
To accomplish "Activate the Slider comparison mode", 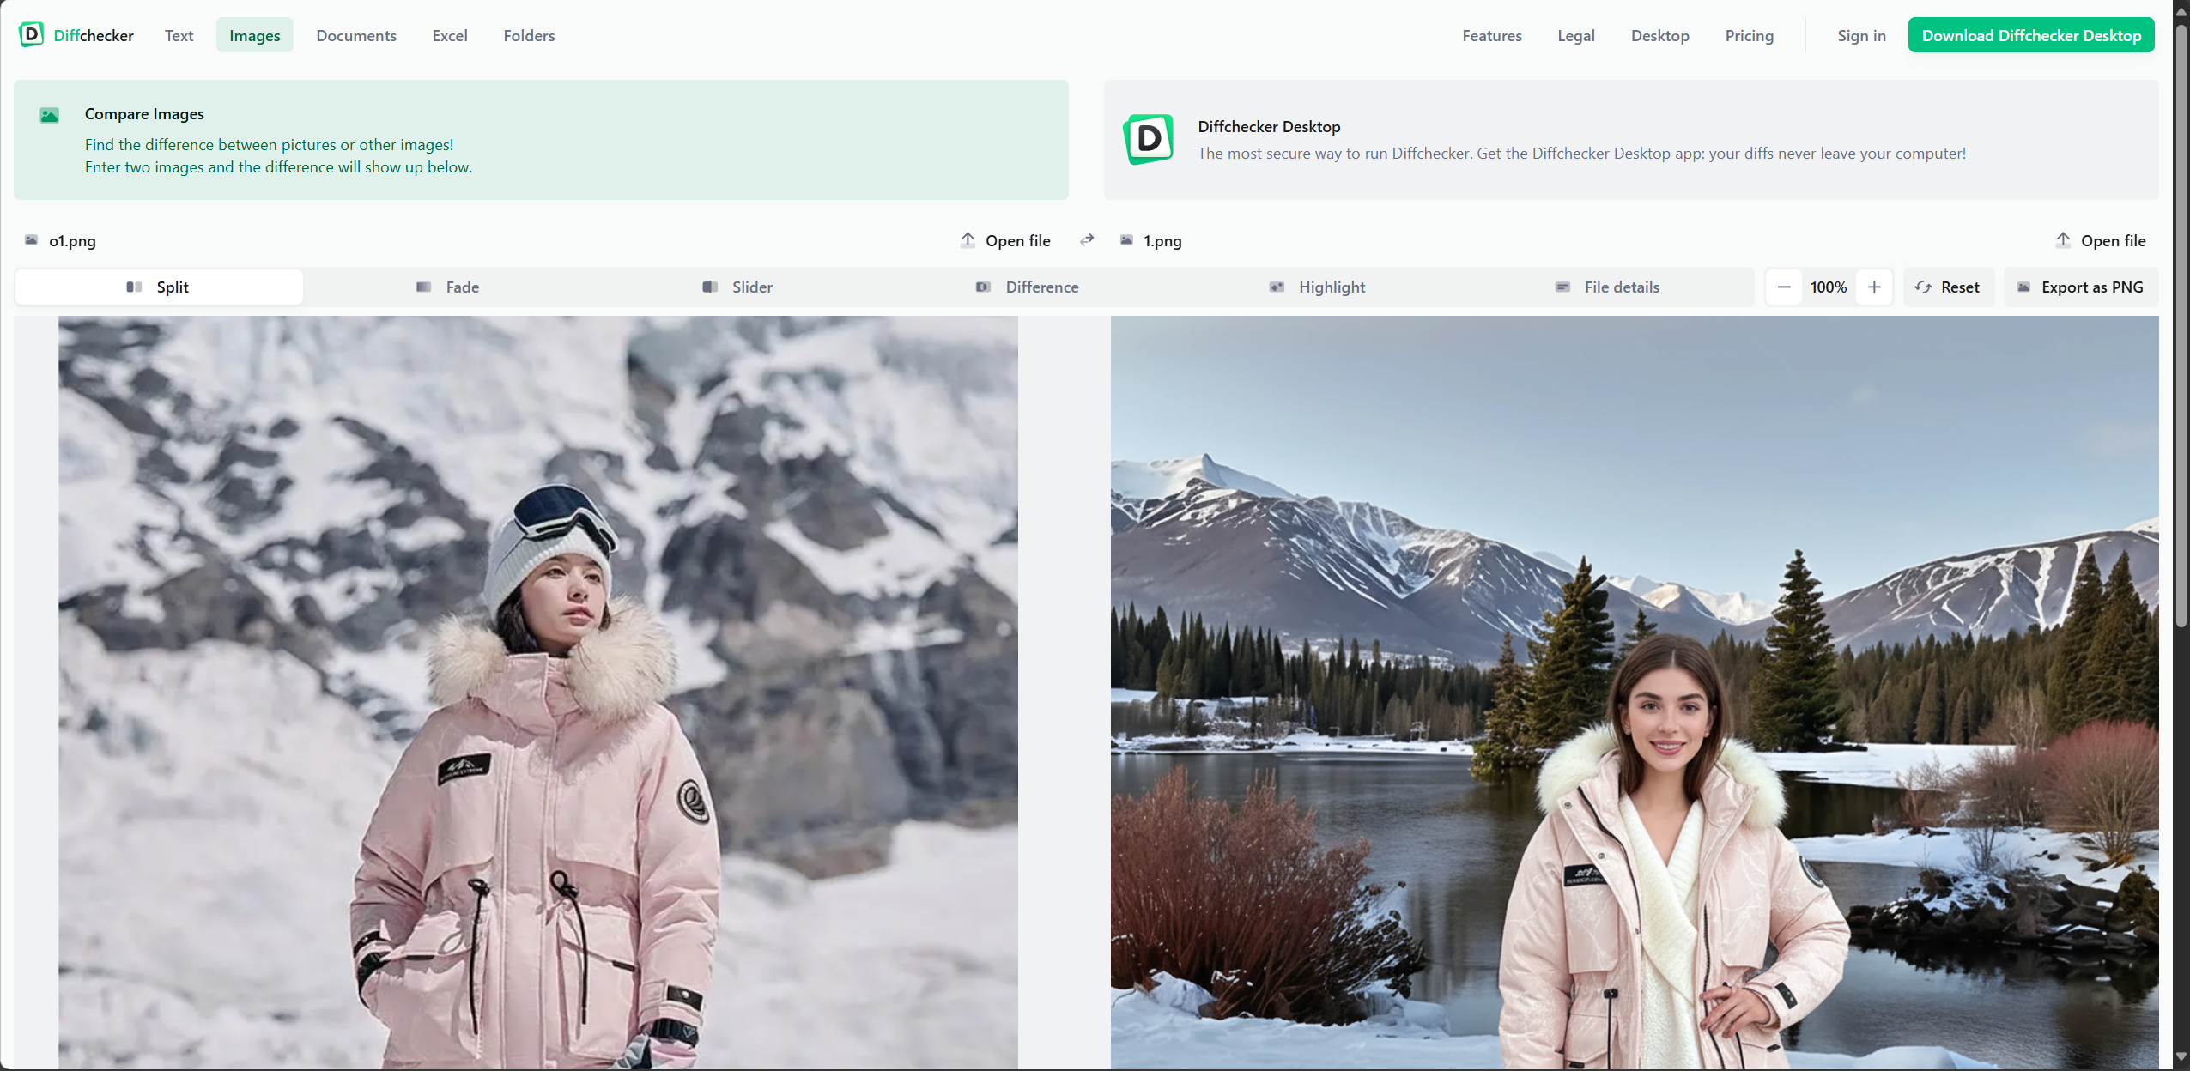I will (x=737, y=287).
